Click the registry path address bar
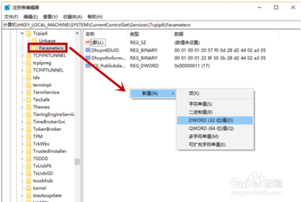301x202 pixels. pyautogui.click(x=151, y=25)
